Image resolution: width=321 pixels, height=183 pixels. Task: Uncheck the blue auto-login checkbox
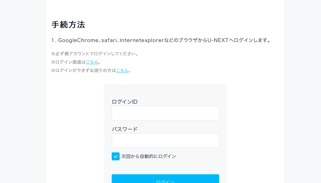pyautogui.click(x=116, y=156)
